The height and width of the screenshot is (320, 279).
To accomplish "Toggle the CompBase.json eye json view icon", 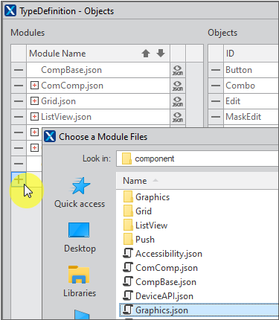I will (x=178, y=70).
